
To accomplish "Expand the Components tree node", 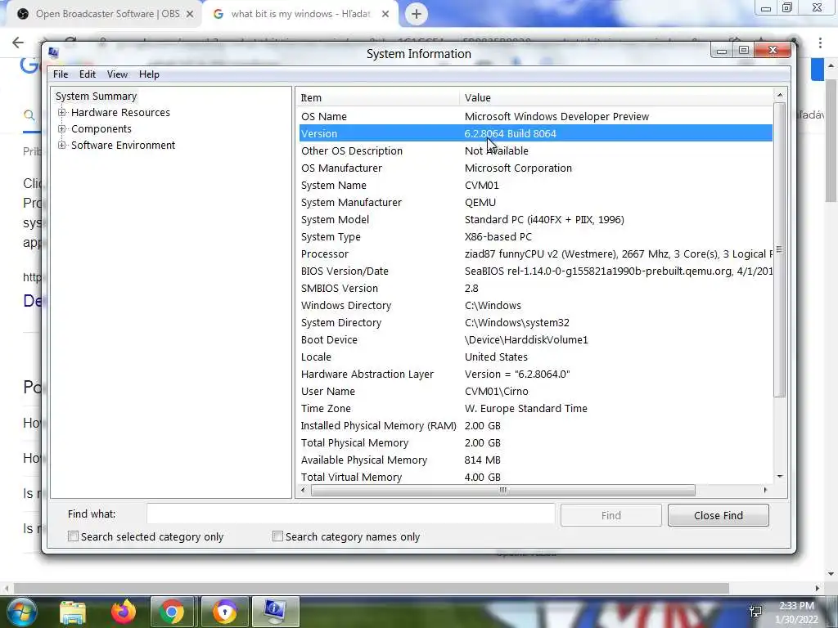I will tap(62, 128).
